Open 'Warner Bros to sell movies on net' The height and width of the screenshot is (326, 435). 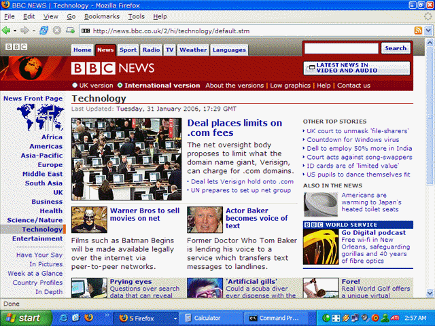145,215
